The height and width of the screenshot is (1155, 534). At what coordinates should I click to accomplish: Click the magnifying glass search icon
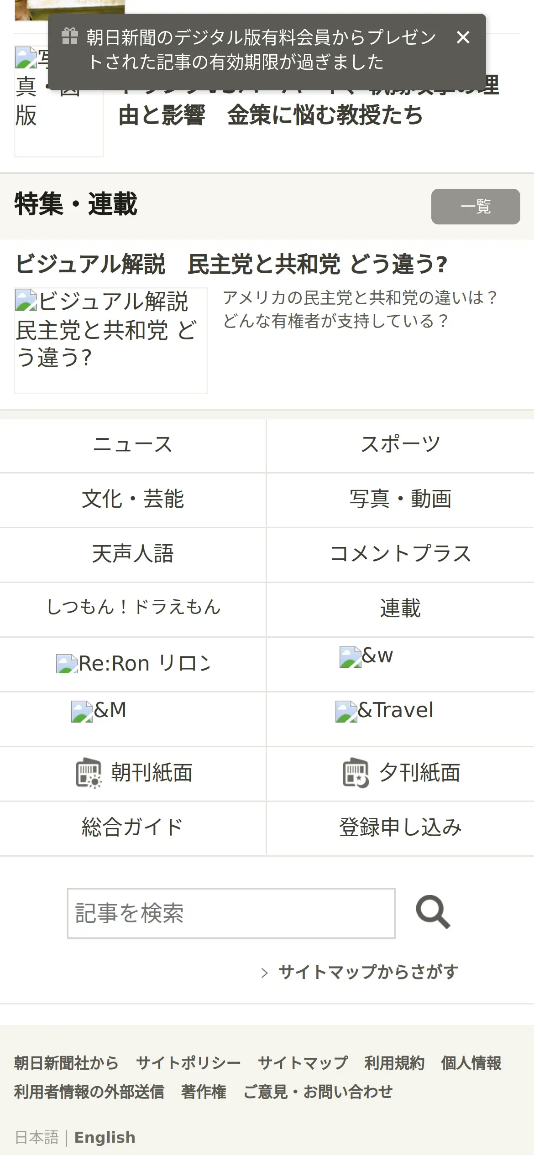click(x=433, y=912)
